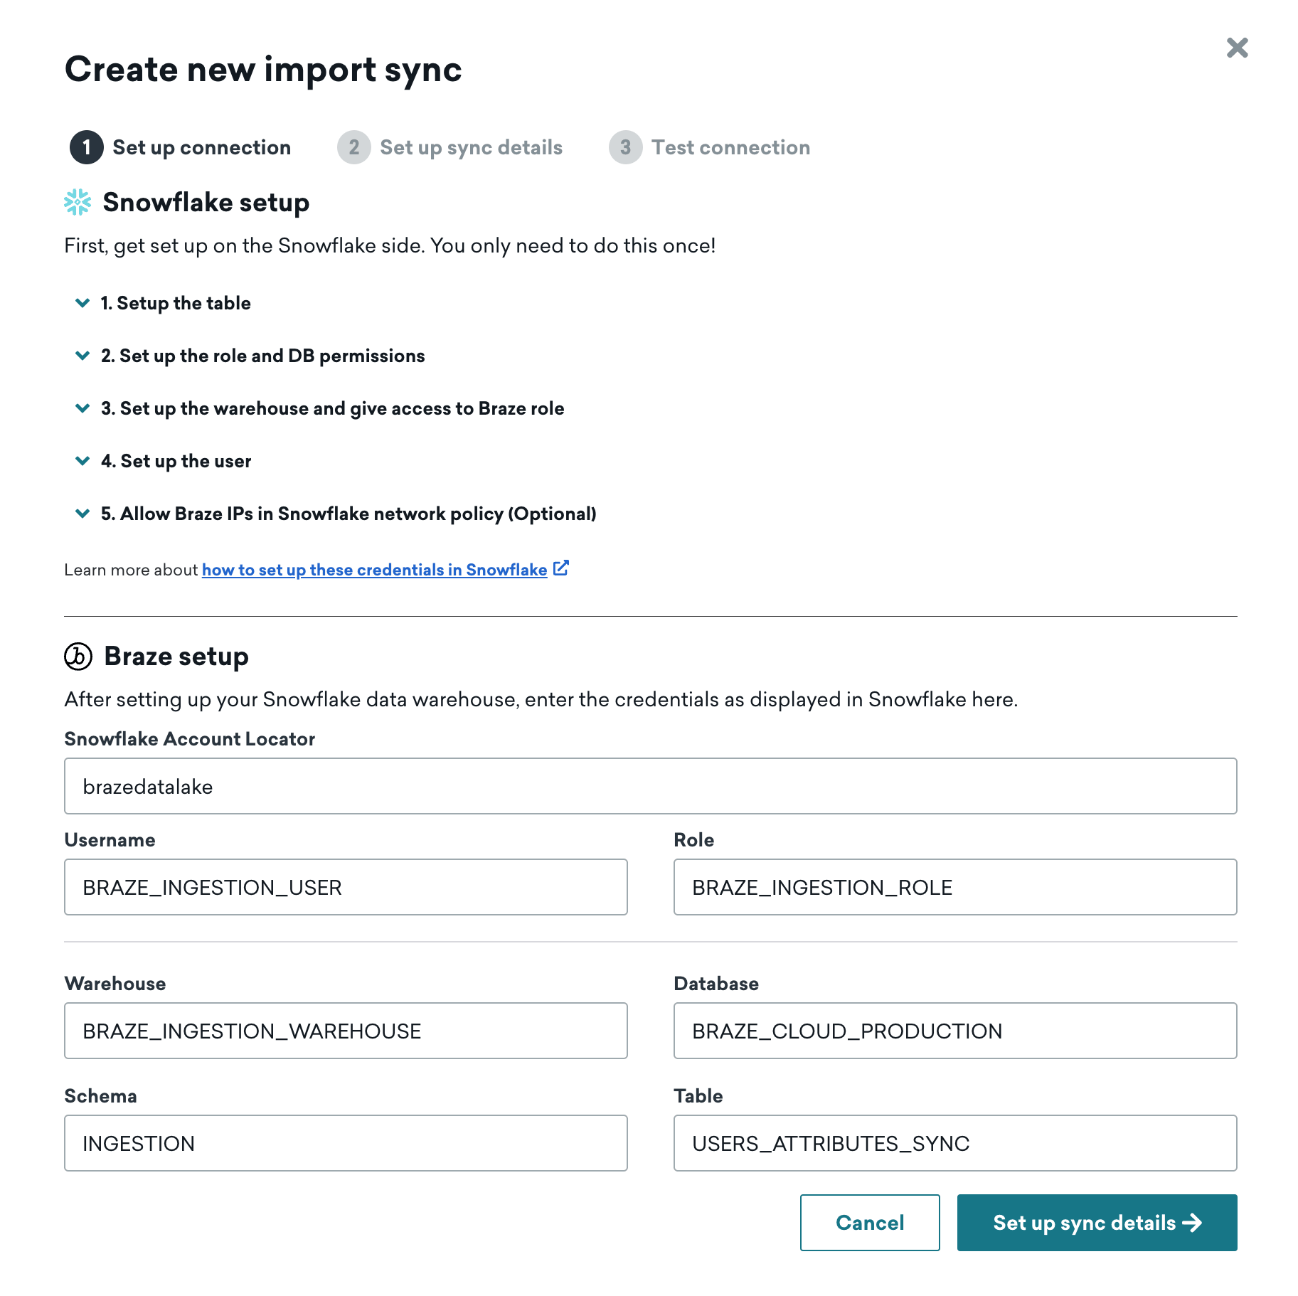This screenshot has height=1296, width=1298.
Task: Open how to set up credentials link
Action: coord(374,570)
